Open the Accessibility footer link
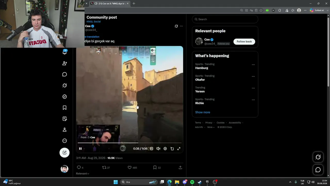The height and width of the screenshot is (186, 330). click(x=235, y=123)
